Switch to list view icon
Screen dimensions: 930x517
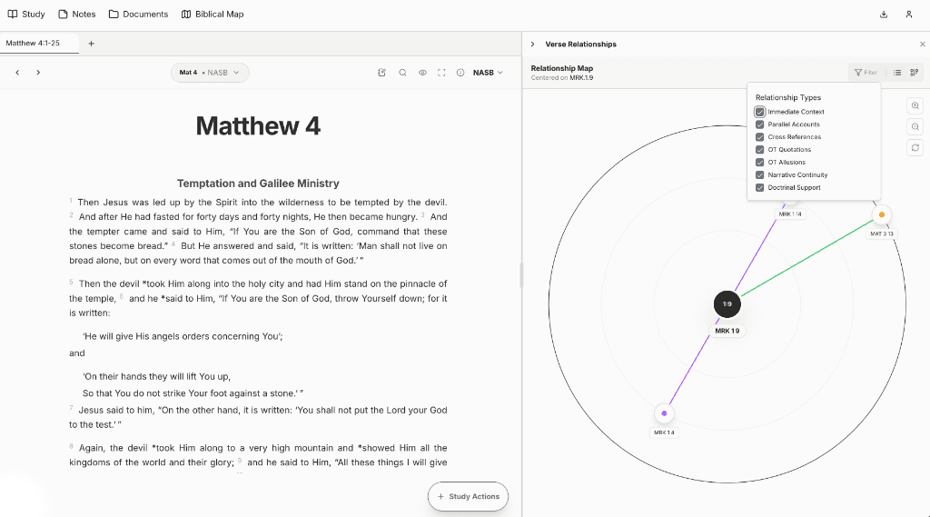[897, 73]
